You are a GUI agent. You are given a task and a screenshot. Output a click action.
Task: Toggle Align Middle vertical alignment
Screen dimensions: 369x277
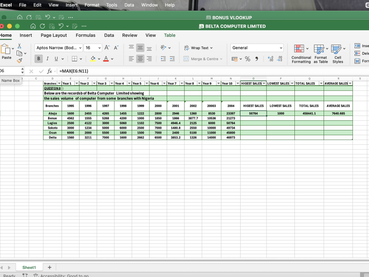(x=140, y=48)
